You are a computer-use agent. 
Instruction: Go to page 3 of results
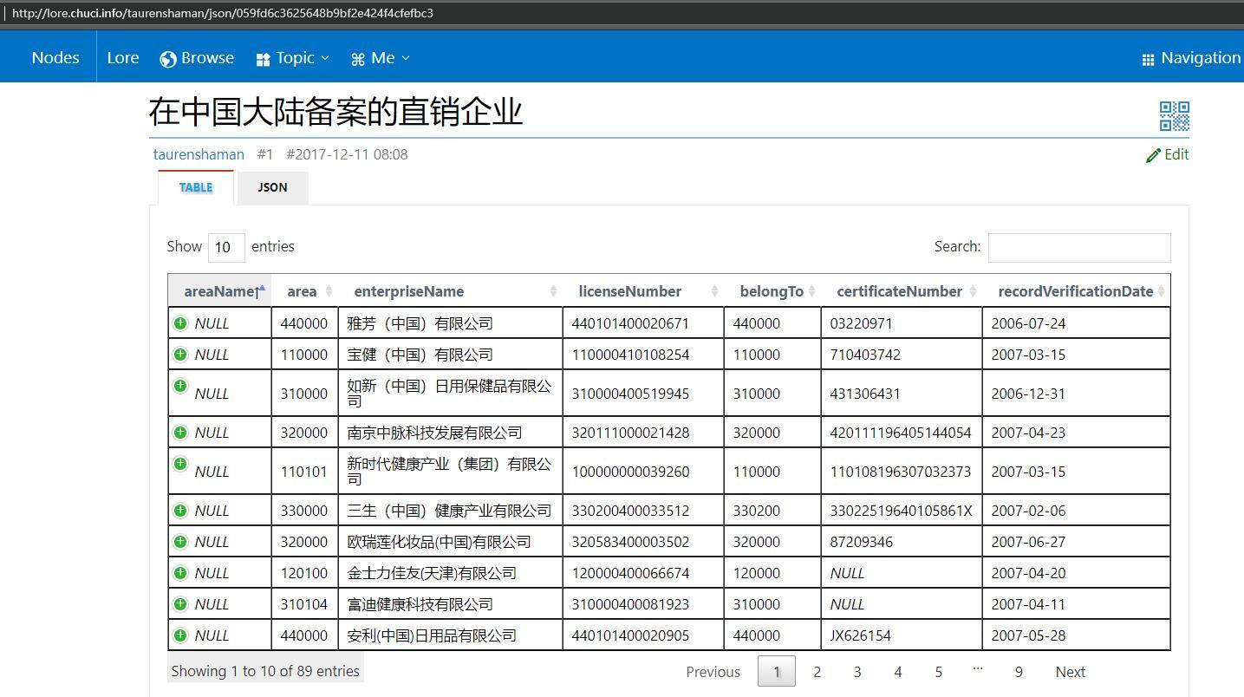point(857,672)
